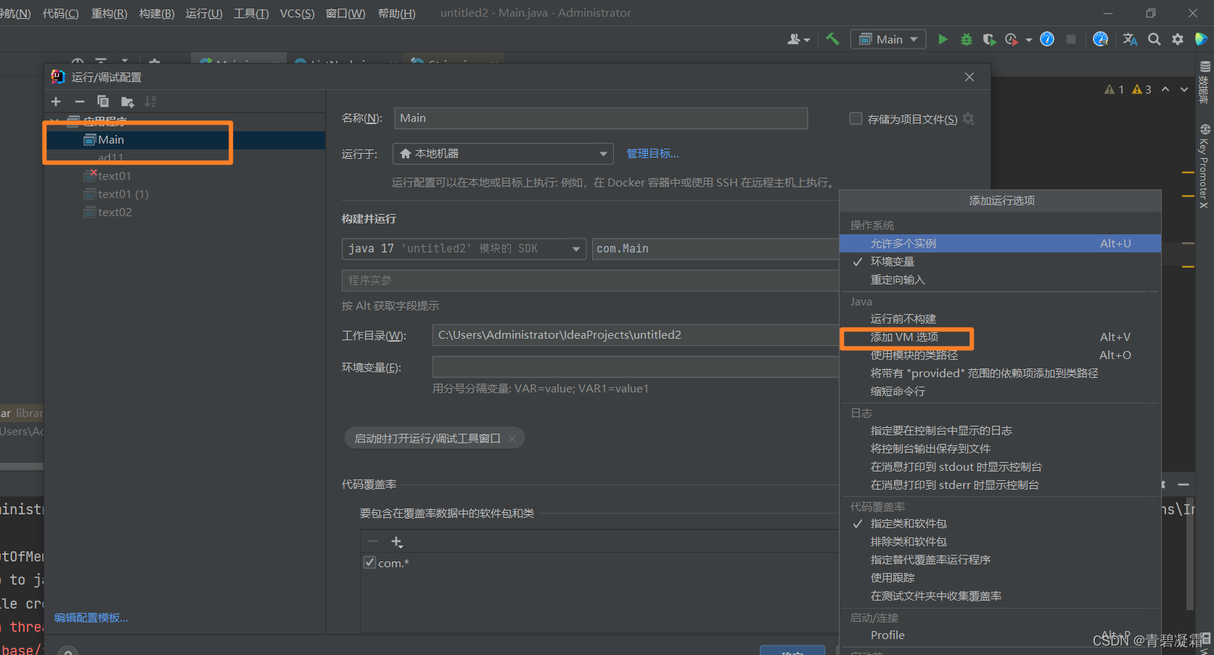The image size is (1214, 655).
Task: Choose 添加 VM 选项 entry
Action: pyautogui.click(x=1001, y=337)
